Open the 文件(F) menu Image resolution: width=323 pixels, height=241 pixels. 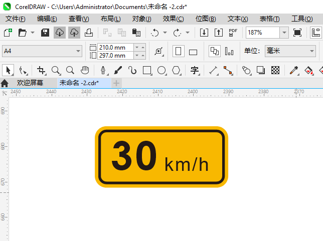(16, 19)
